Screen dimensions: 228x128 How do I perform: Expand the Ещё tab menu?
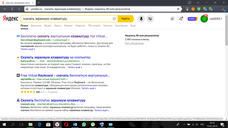(x=133, y=26)
